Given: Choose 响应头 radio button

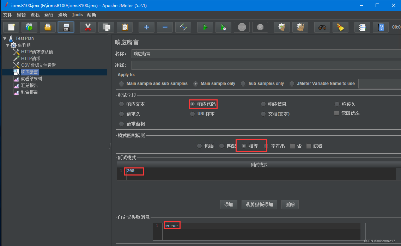Looking at the screenshot, I should click(x=337, y=104).
